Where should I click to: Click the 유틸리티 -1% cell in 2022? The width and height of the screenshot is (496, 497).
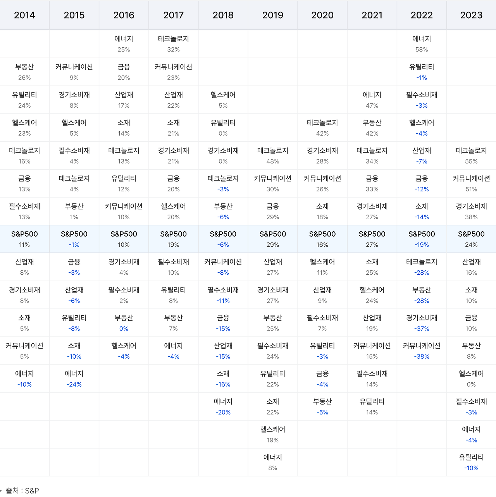422,72
